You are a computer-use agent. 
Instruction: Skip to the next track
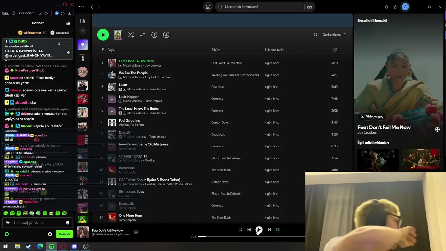(x=269, y=230)
